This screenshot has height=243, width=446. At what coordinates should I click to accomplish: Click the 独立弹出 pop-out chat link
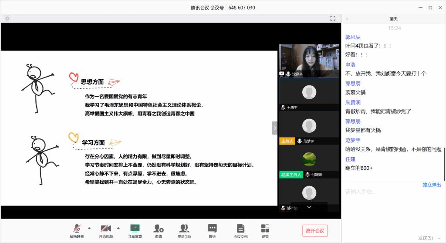tap(431, 185)
